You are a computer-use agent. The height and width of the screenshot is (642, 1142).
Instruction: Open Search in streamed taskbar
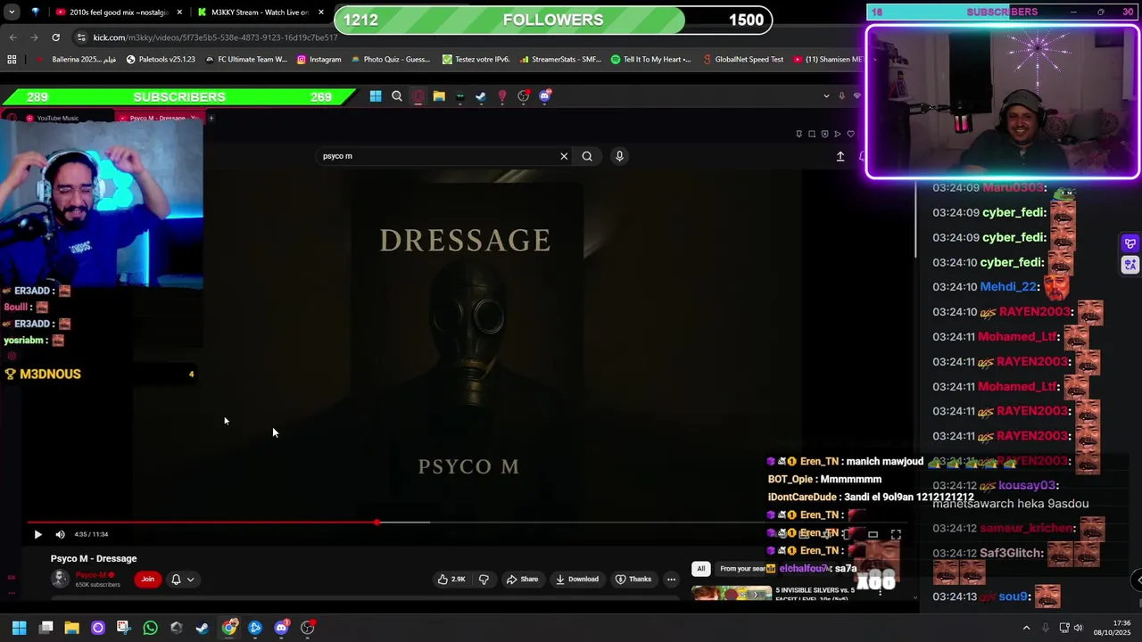tap(397, 96)
